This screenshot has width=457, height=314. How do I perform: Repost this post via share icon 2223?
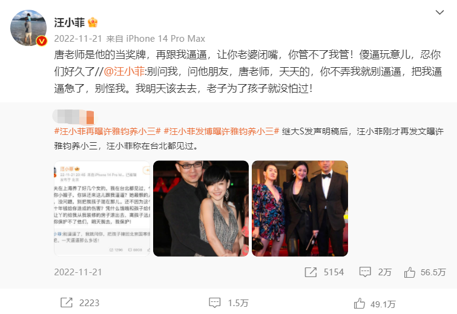pos(67,303)
